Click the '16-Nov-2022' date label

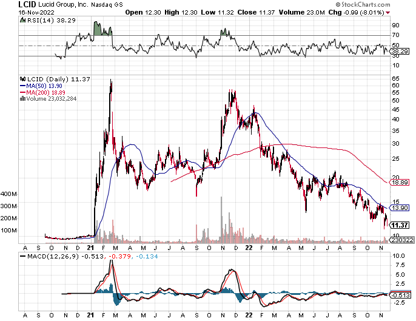point(36,13)
